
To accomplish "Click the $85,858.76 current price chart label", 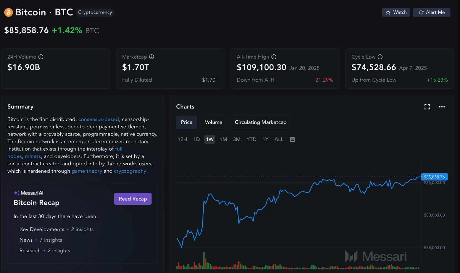I will tap(434, 177).
